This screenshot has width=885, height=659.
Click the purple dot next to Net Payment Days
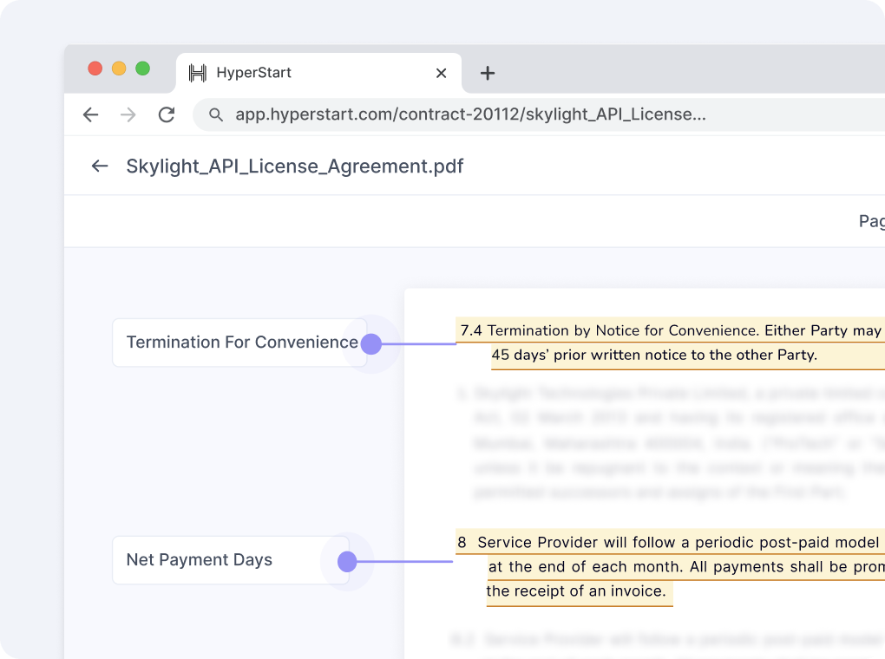click(x=347, y=562)
